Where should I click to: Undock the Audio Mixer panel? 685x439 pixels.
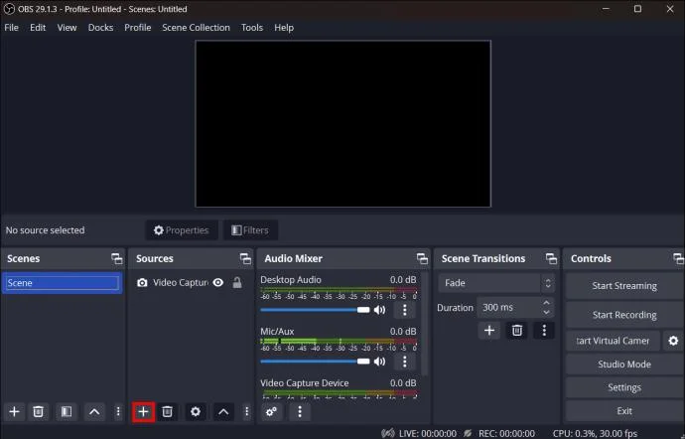pyautogui.click(x=422, y=259)
